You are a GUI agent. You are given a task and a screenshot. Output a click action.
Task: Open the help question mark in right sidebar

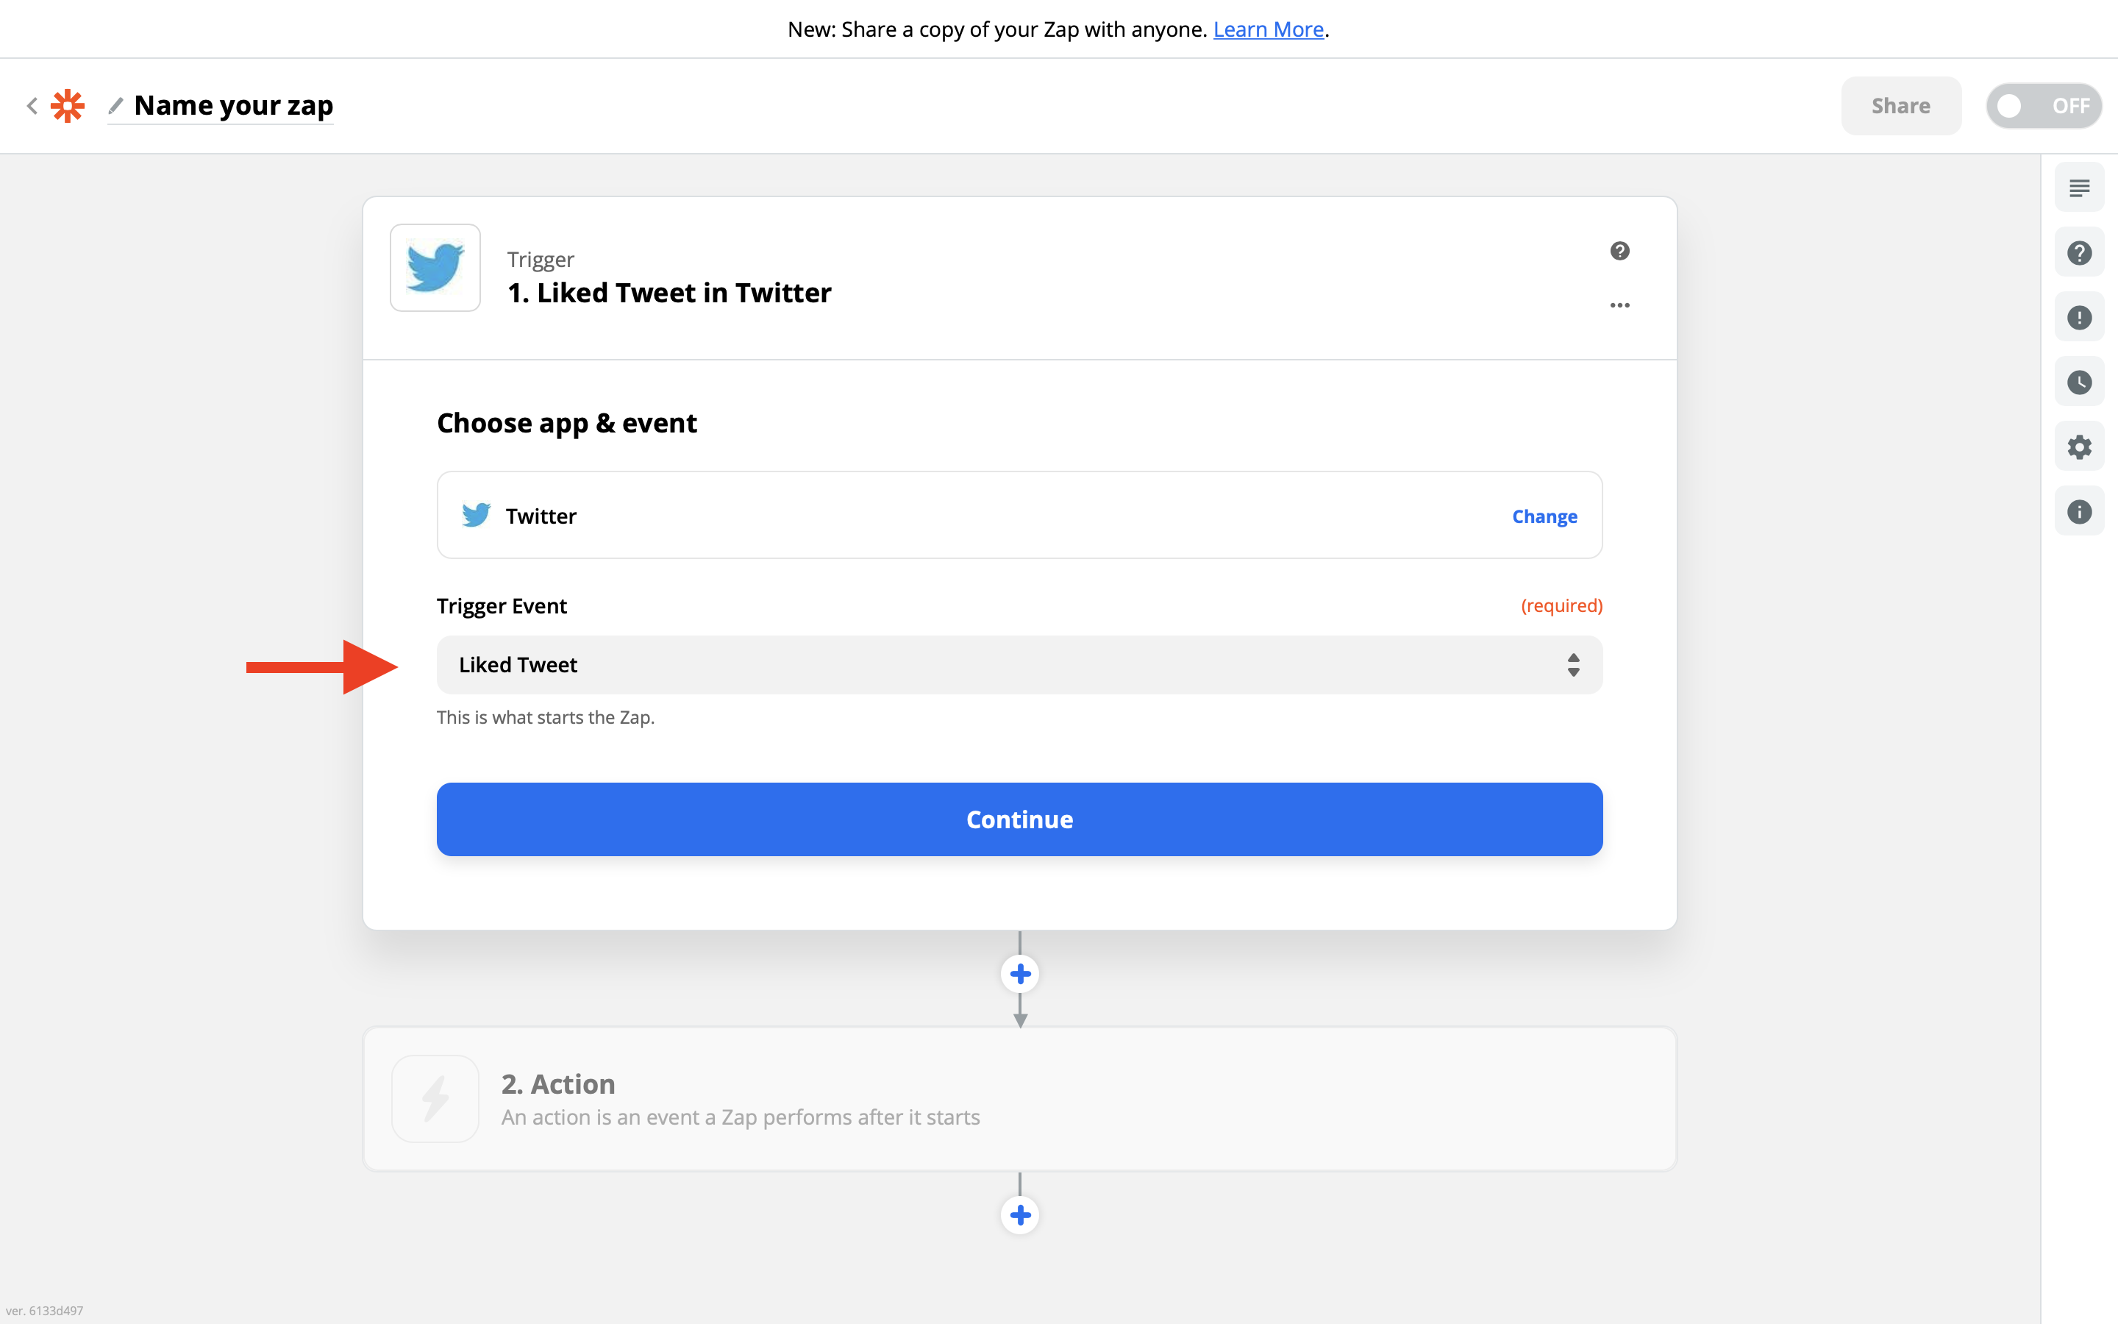click(x=2078, y=252)
